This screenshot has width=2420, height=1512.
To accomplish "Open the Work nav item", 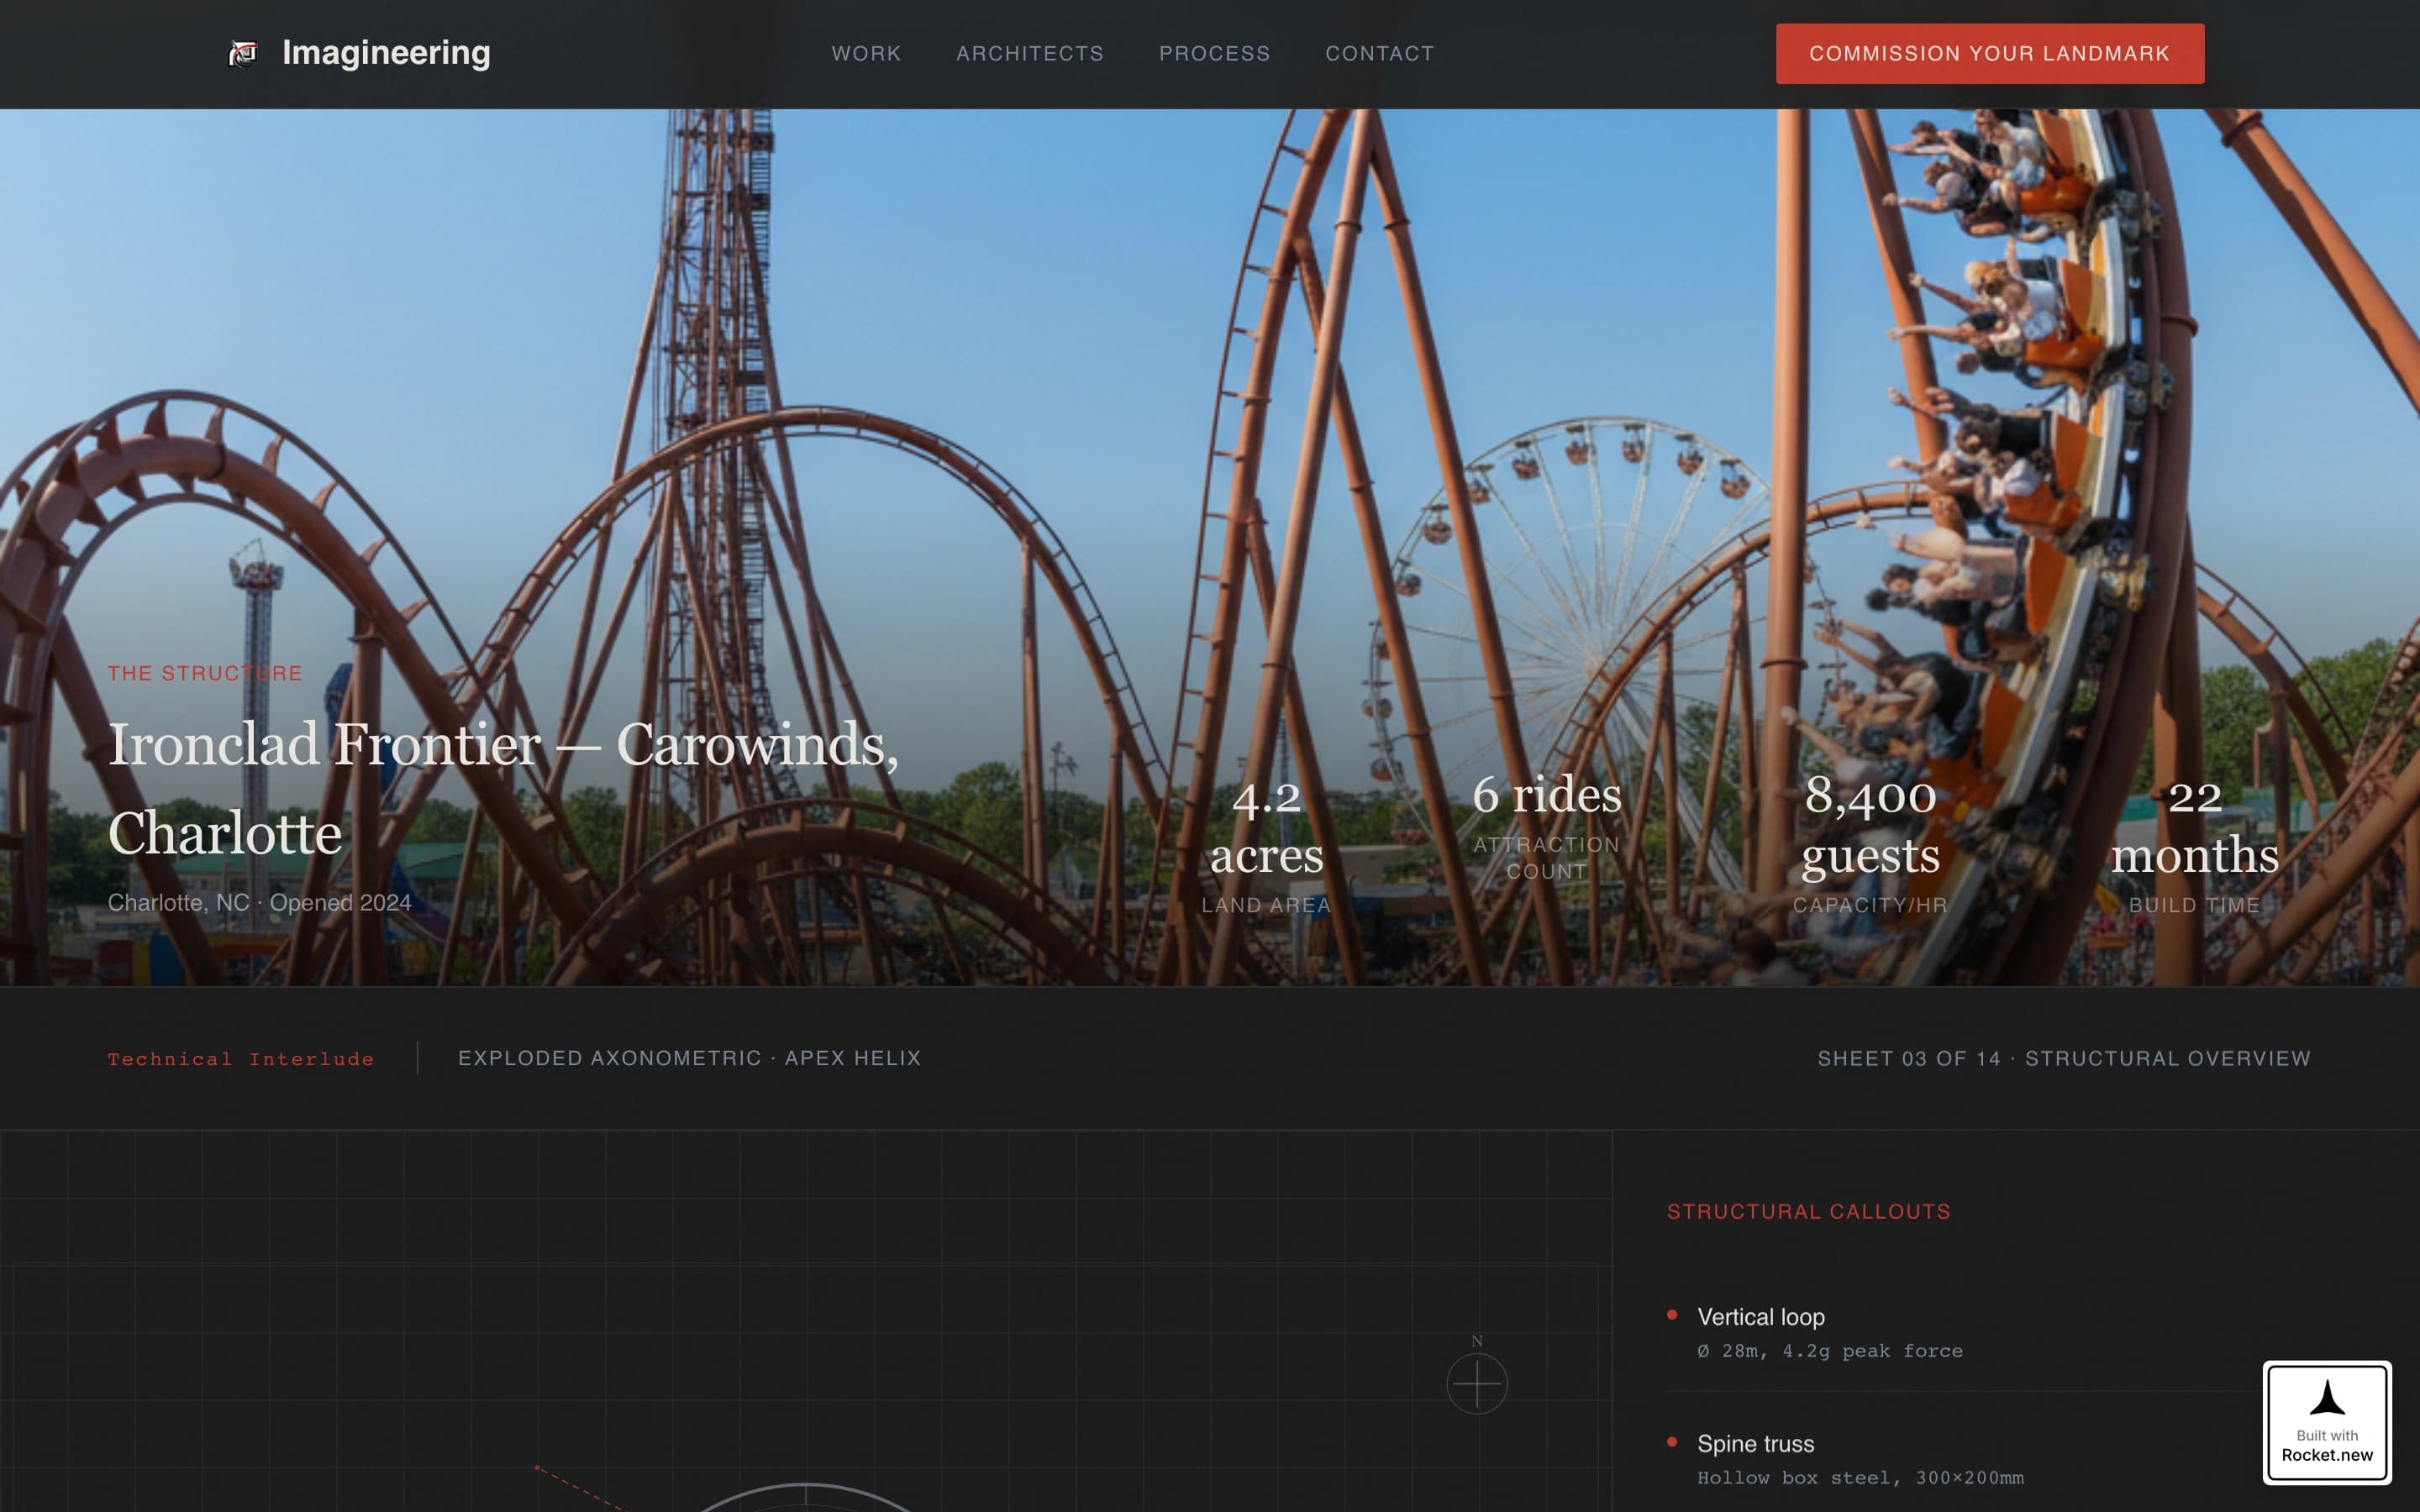I will tap(866, 53).
